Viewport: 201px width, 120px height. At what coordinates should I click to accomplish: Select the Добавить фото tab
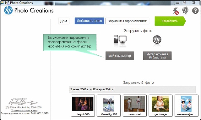click(89, 21)
